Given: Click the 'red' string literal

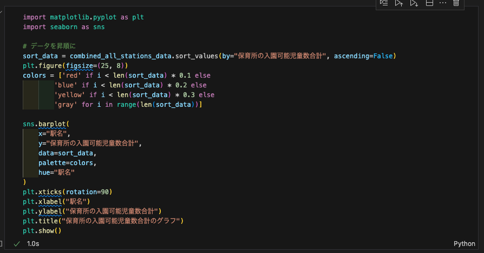Looking at the screenshot, I should pyautogui.click(x=71, y=76).
